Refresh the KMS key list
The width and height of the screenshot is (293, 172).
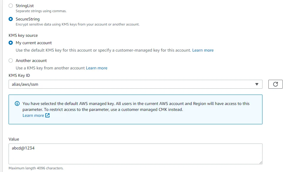tap(276, 84)
